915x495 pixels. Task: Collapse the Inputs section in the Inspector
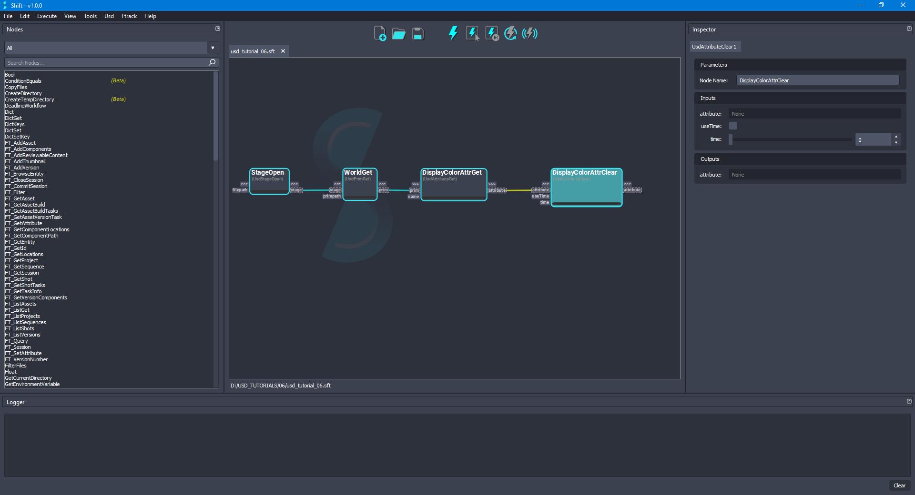click(x=708, y=98)
